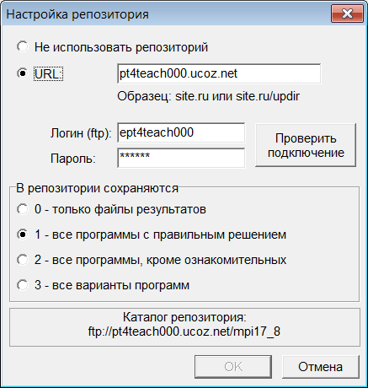Cancel the dialog with Отмена
The image size is (368, 388).
321,367
